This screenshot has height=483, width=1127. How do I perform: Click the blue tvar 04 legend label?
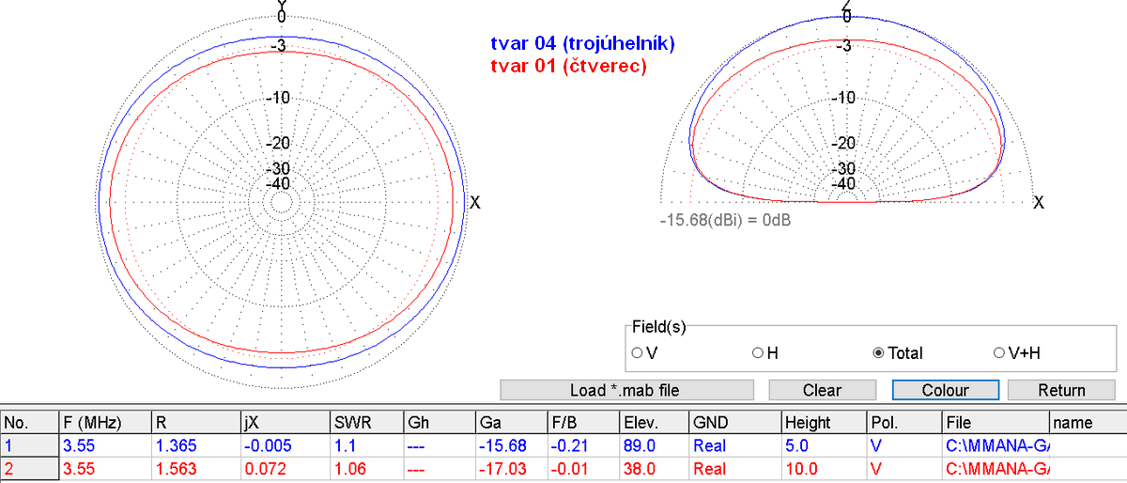pyautogui.click(x=582, y=44)
